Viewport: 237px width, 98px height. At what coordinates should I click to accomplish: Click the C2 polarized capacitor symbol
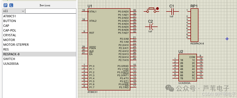[151, 27]
